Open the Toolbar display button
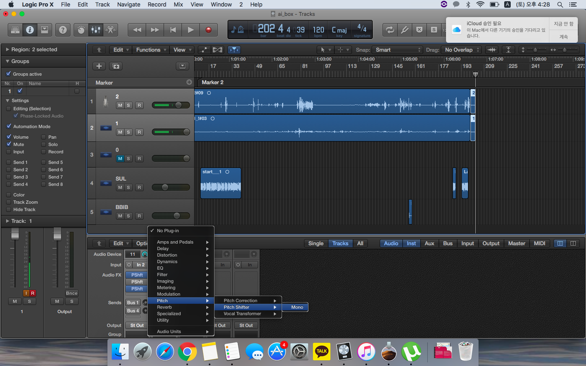Screen dimensions: 586x366 pos(44,30)
